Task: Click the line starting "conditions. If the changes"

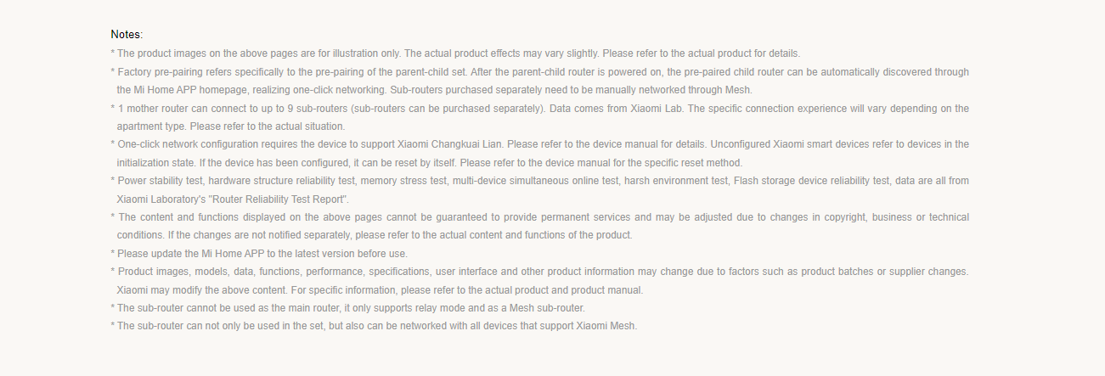Action: pos(375,235)
